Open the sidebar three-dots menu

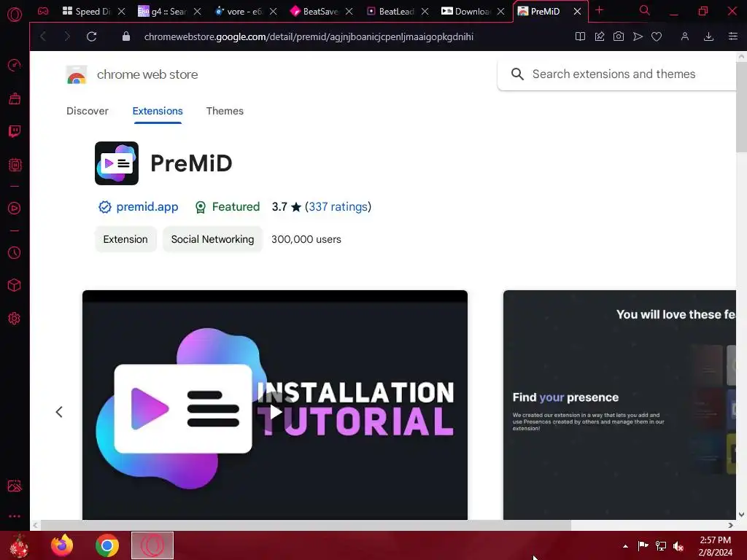pyautogui.click(x=15, y=516)
